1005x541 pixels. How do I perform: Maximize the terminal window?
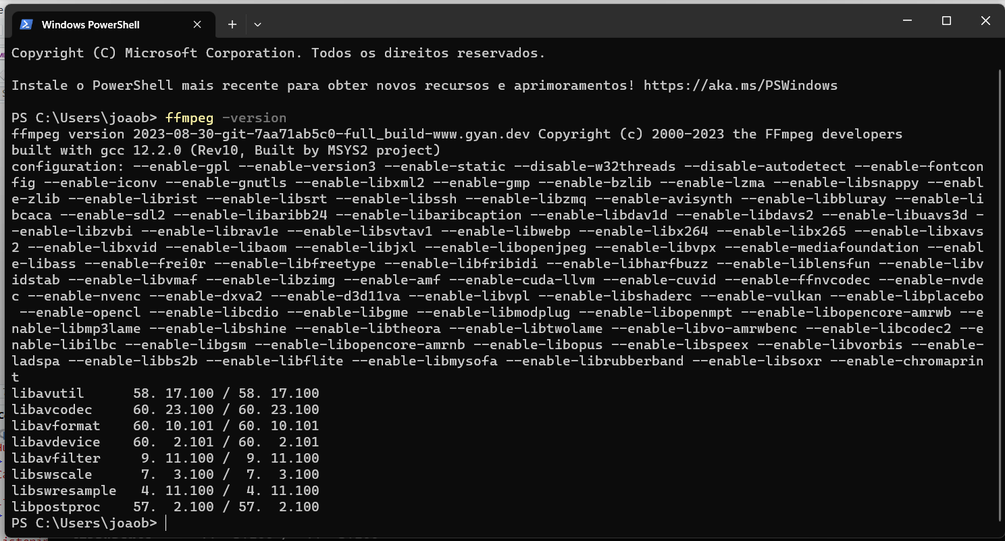[x=946, y=21]
